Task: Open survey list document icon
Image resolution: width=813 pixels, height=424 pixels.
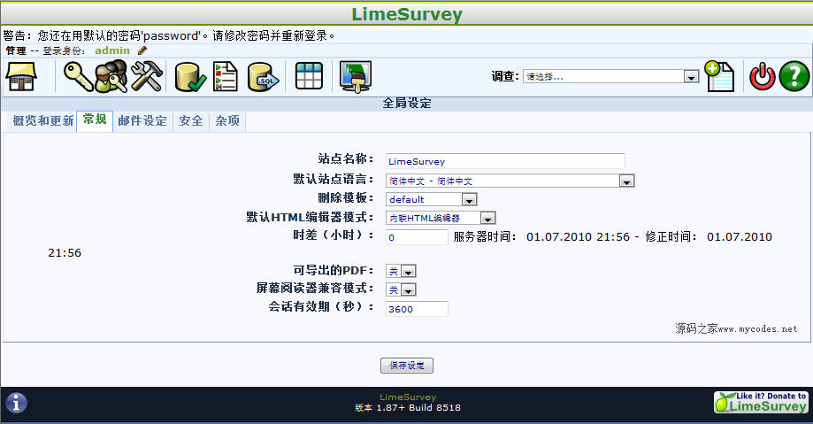Action: tap(226, 76)
